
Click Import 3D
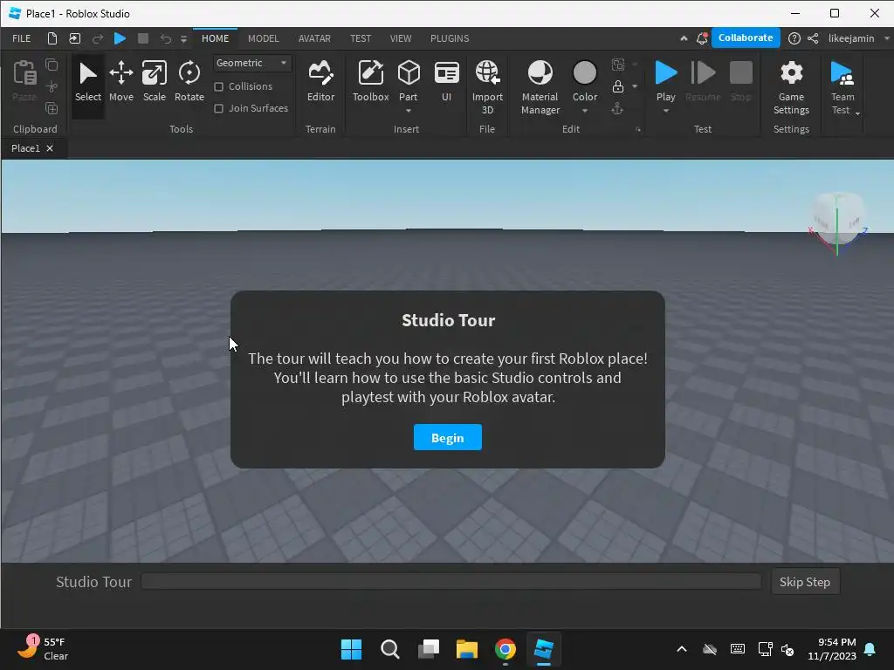[x=487, y=87]
